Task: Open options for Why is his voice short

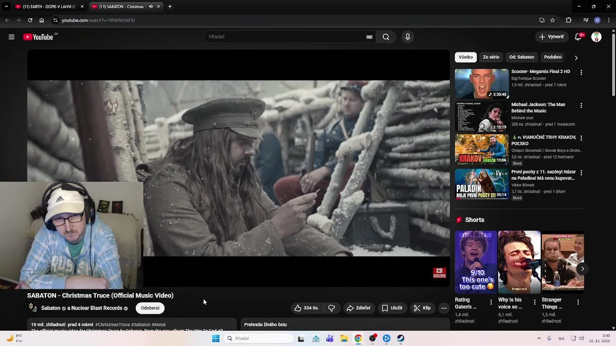Action: pyautogui.click(x=535, y=302)
